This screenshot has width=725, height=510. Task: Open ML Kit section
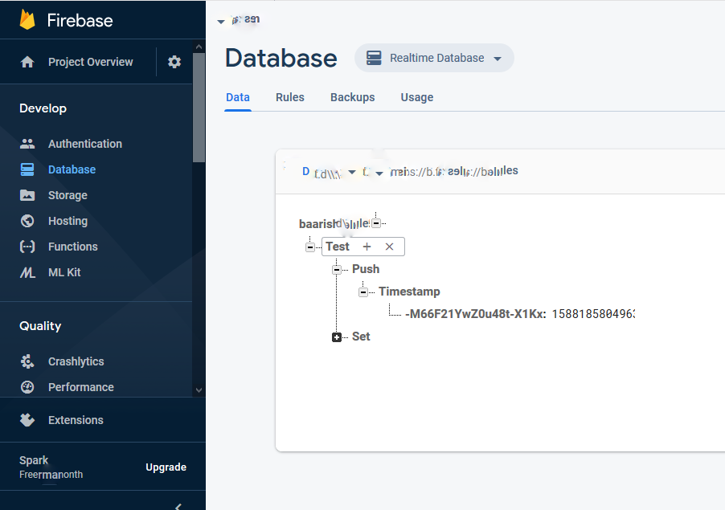tap(64, 272)
